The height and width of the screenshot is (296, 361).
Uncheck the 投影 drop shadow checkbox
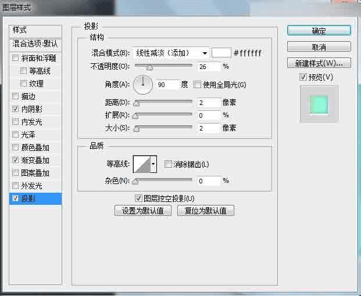pyautogui.click(x=15, y=198)
